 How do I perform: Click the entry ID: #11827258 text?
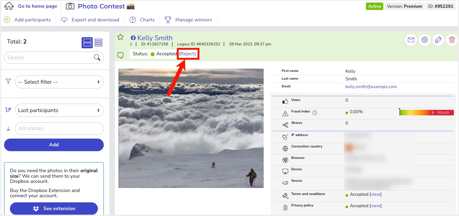pyautogui.click(x=155, y=44)
